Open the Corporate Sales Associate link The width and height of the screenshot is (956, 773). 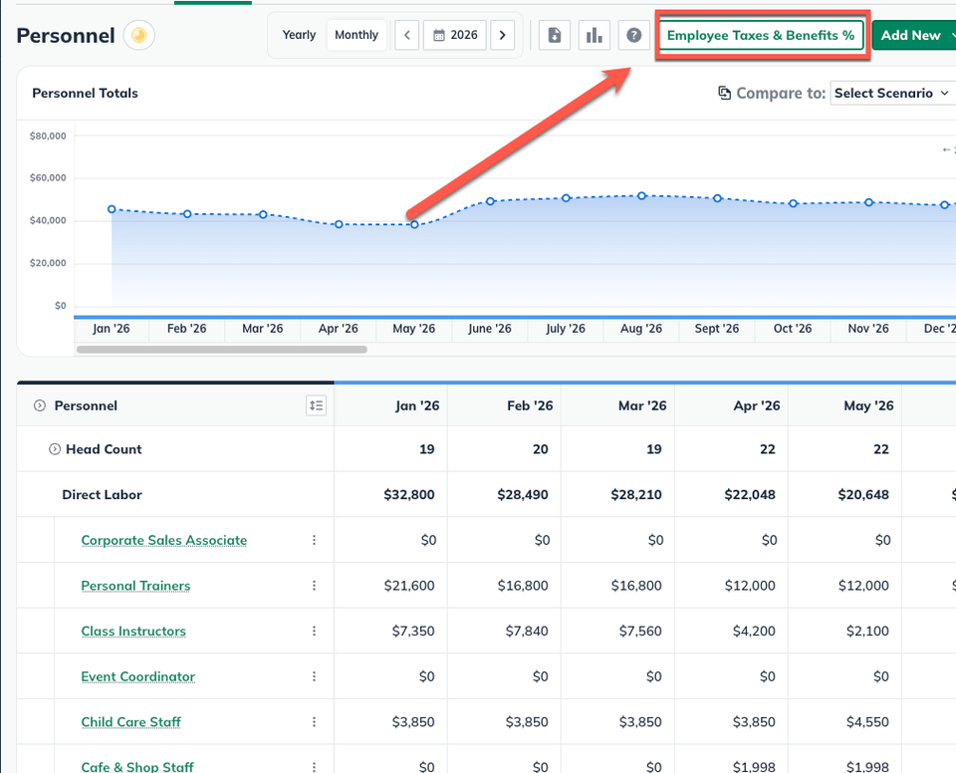click(x=164, y=541)
